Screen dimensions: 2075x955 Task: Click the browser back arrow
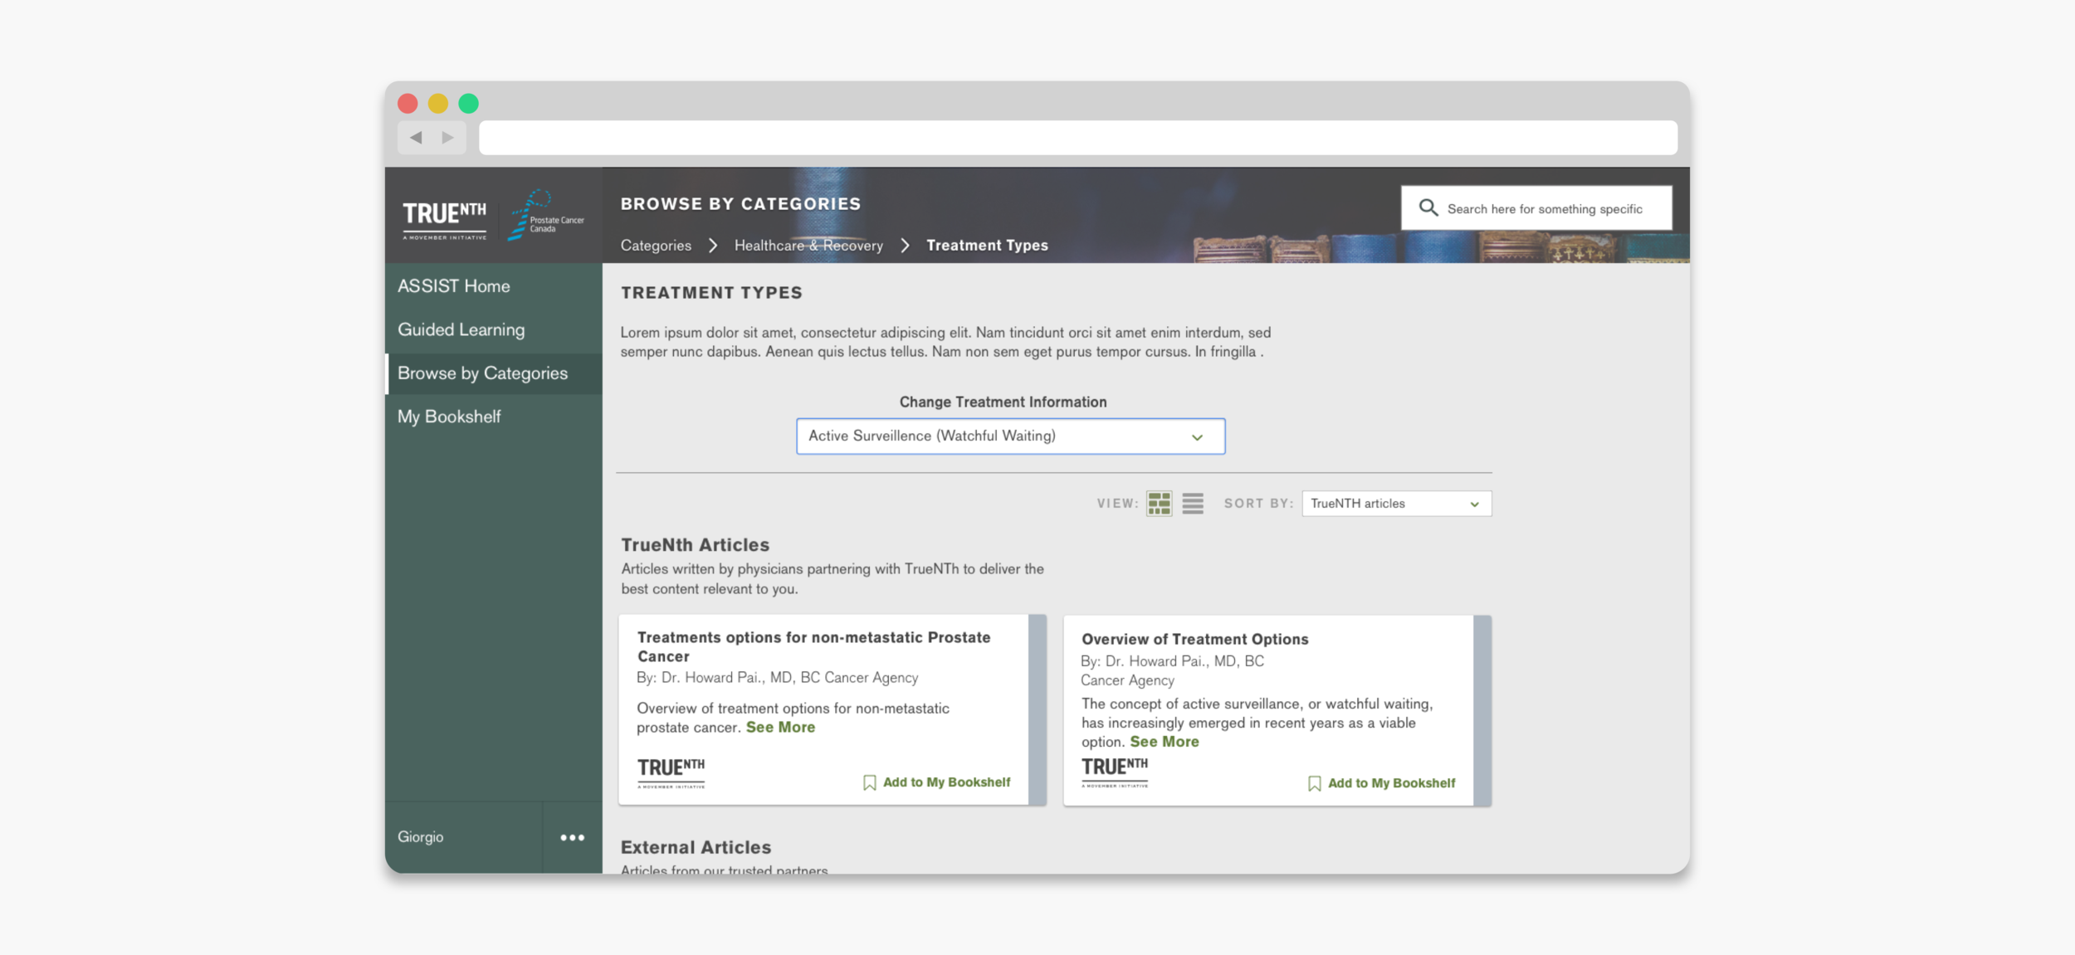point(416,138)
